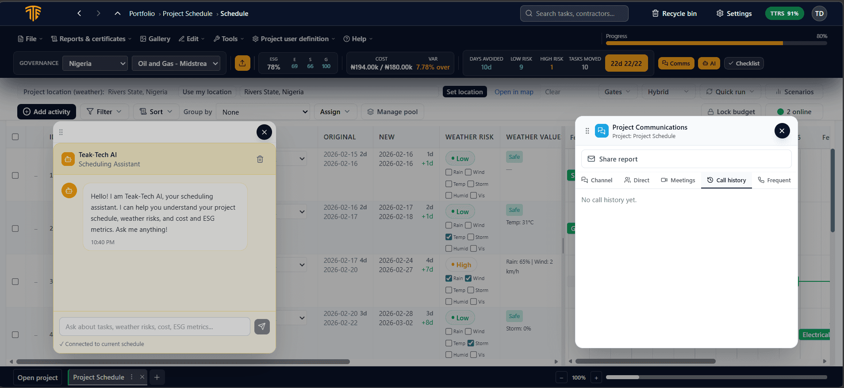Image resolution: width=844 pixels, height=388 pixels.
Task: Open Comms panel button
Action: 676,63
